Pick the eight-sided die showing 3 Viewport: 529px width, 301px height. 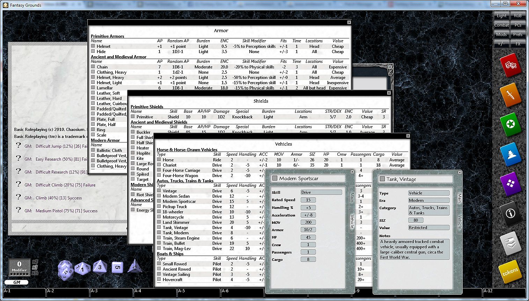[100, 267]
